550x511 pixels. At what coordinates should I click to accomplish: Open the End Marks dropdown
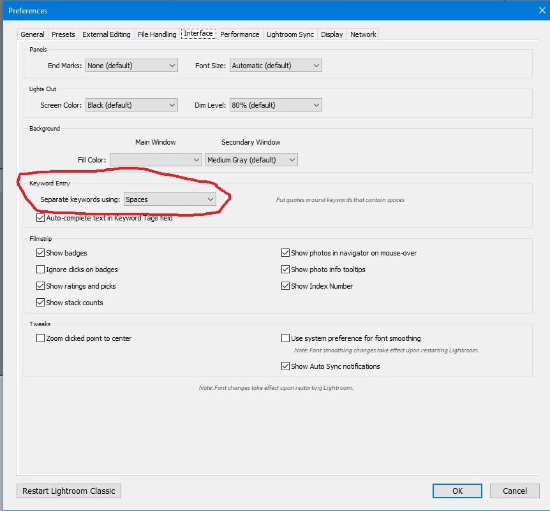tap(131, 66)
